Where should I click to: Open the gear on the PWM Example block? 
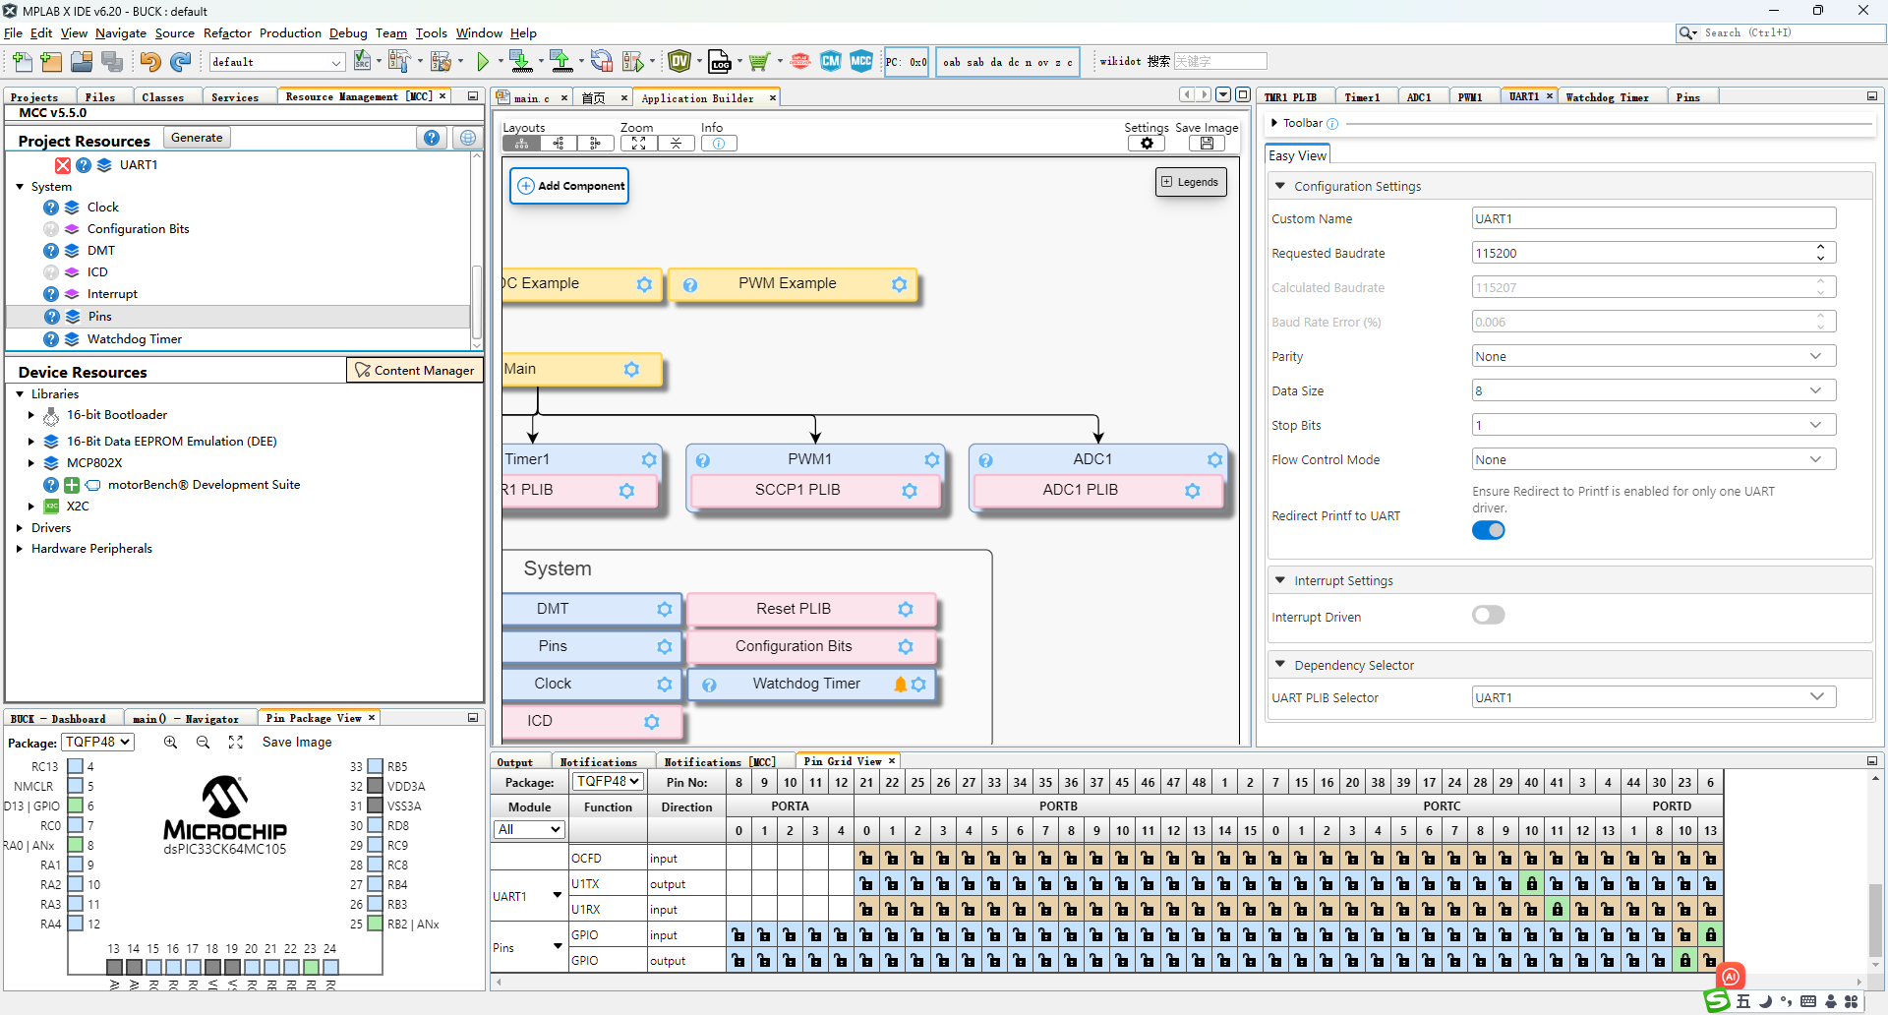coord(899,284)
